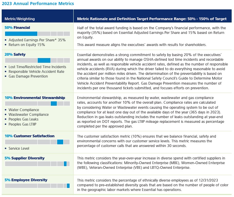Image resolution: width=234 pixels, height=197 pixels.
Task: Click the Customer Satisfaction weighting bar
Action: (x=37, y=142)
